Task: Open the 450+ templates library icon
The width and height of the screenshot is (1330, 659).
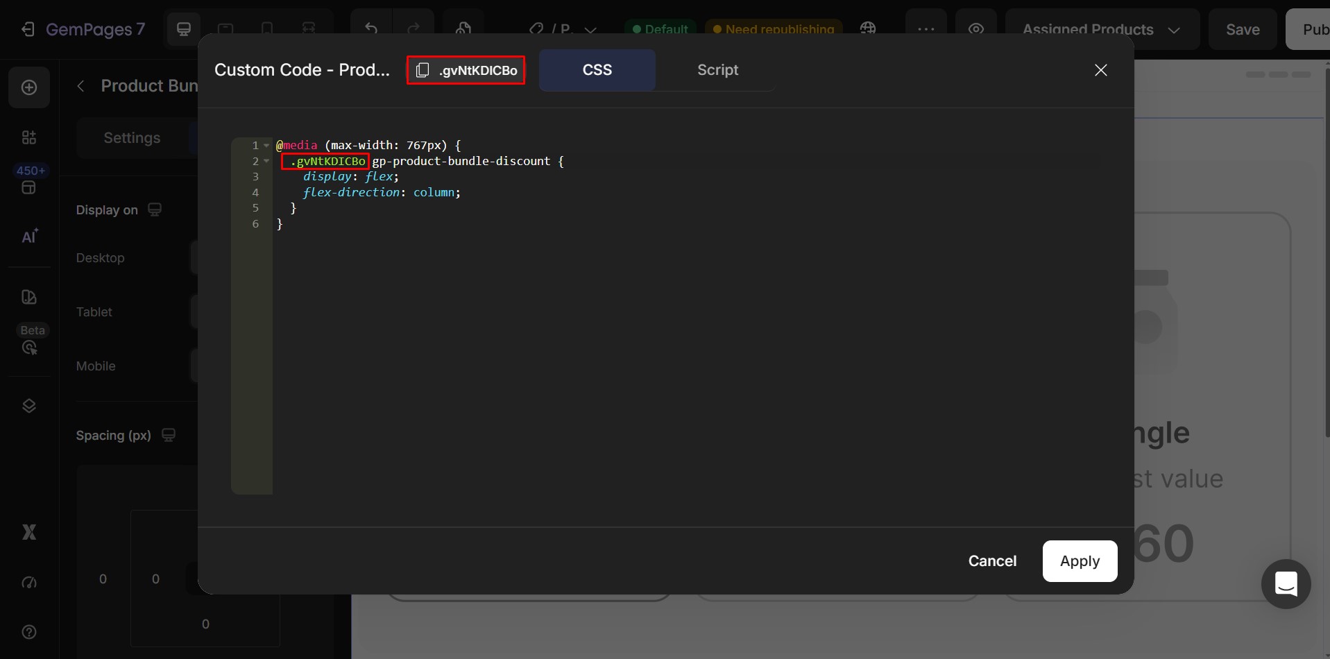Action: 29,180
